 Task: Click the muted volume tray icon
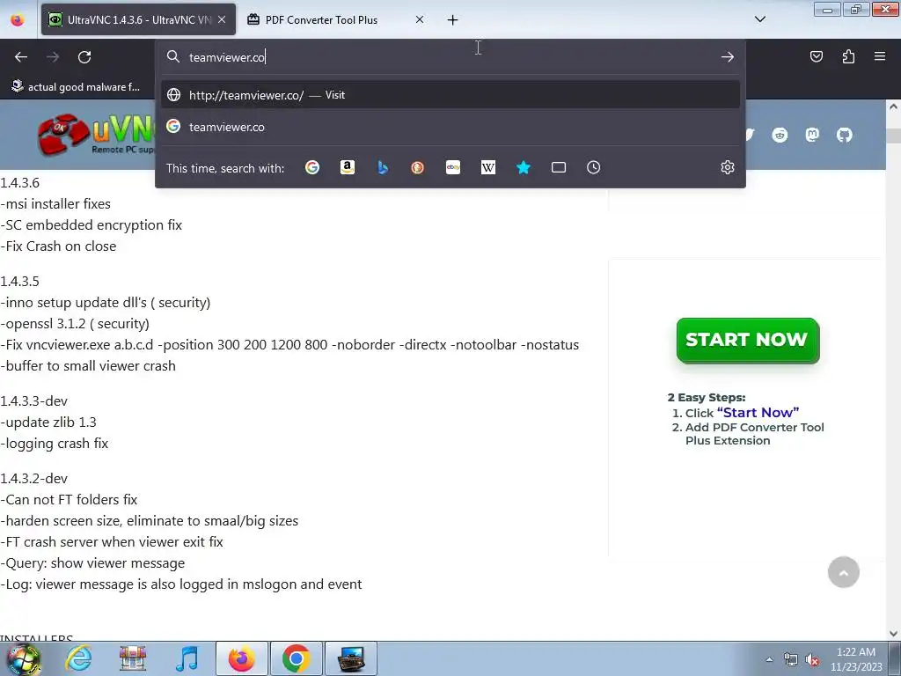pyautogui.click(x=812, y=660)
